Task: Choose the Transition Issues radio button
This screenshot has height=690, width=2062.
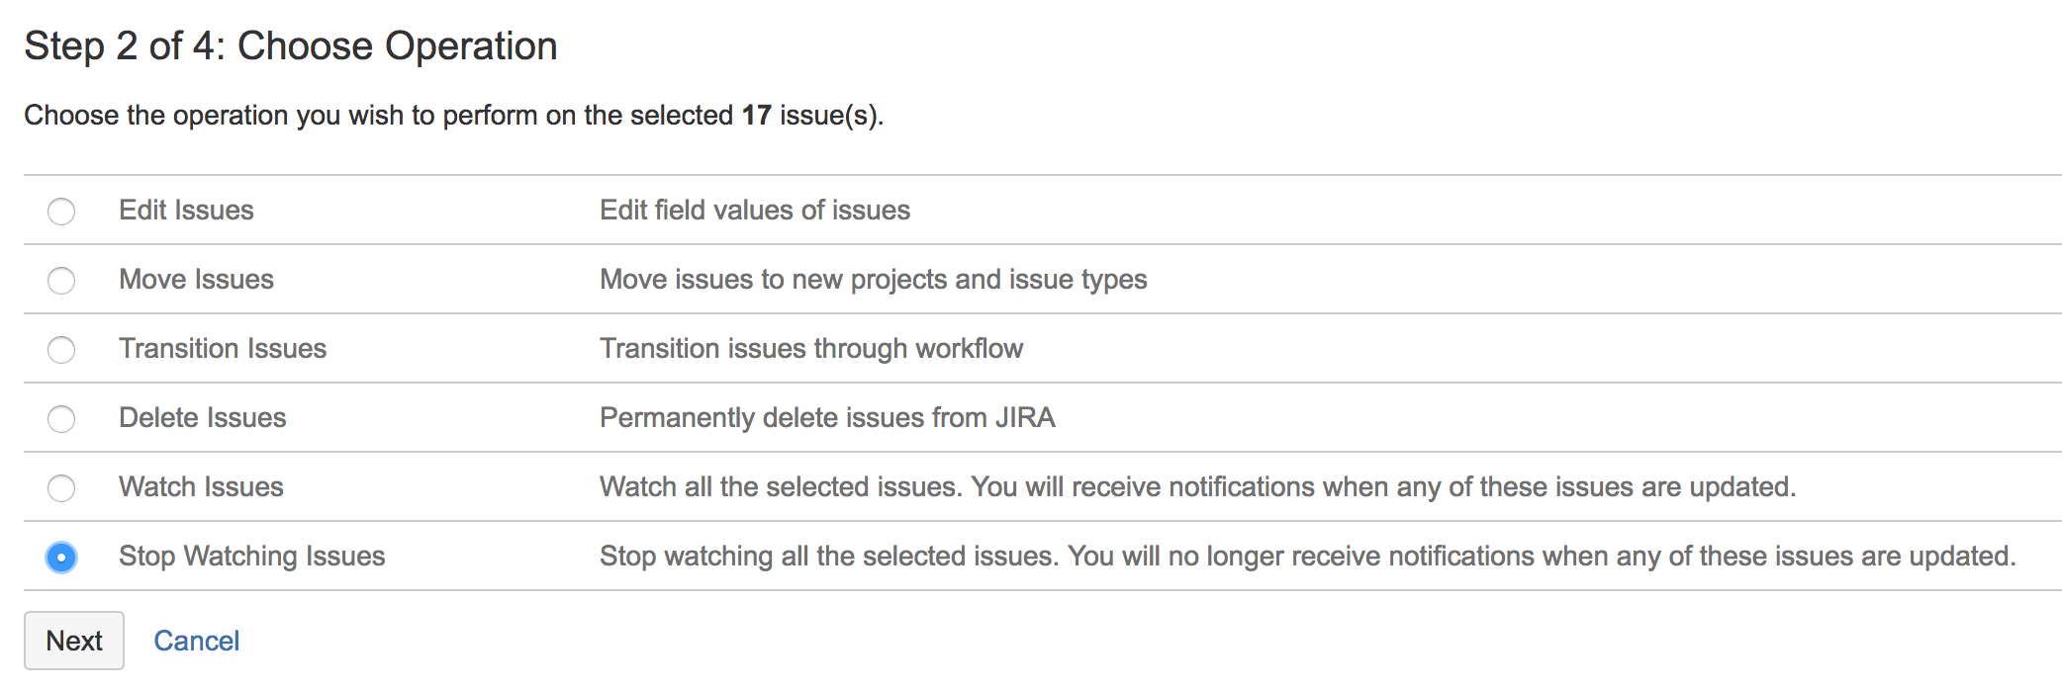Action: [x=61, y=350]
